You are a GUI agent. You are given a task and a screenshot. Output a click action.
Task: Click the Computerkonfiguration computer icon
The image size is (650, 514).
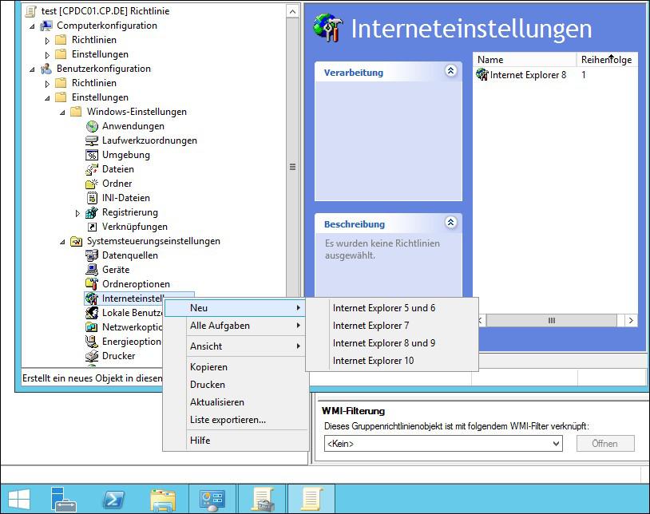(46, 26)
